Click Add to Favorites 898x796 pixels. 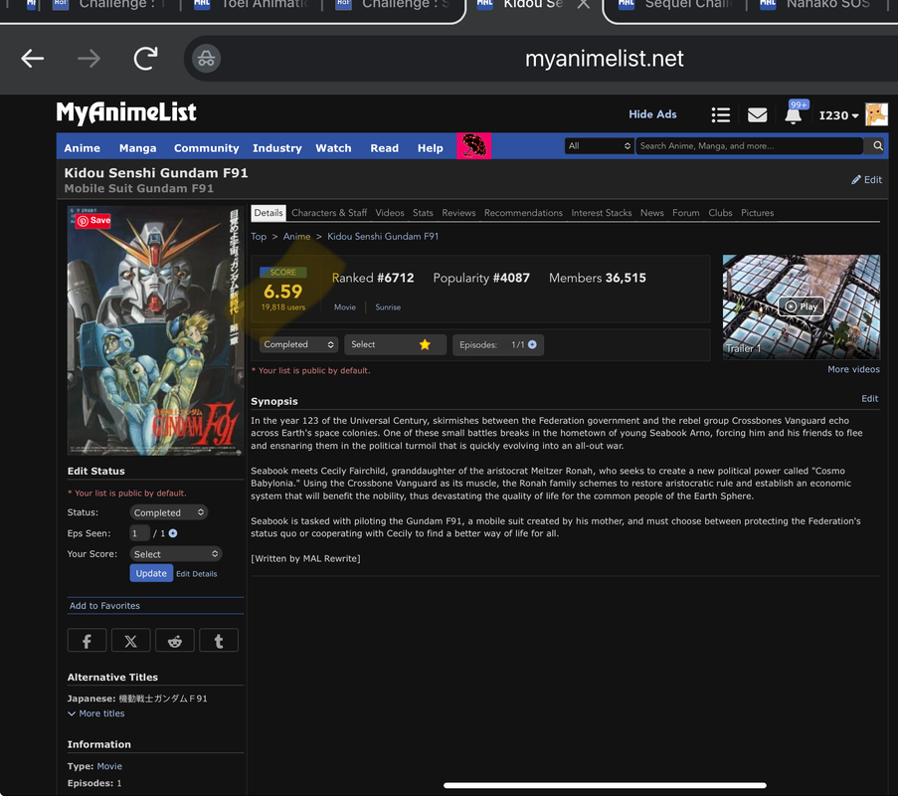tap(104, 606)
